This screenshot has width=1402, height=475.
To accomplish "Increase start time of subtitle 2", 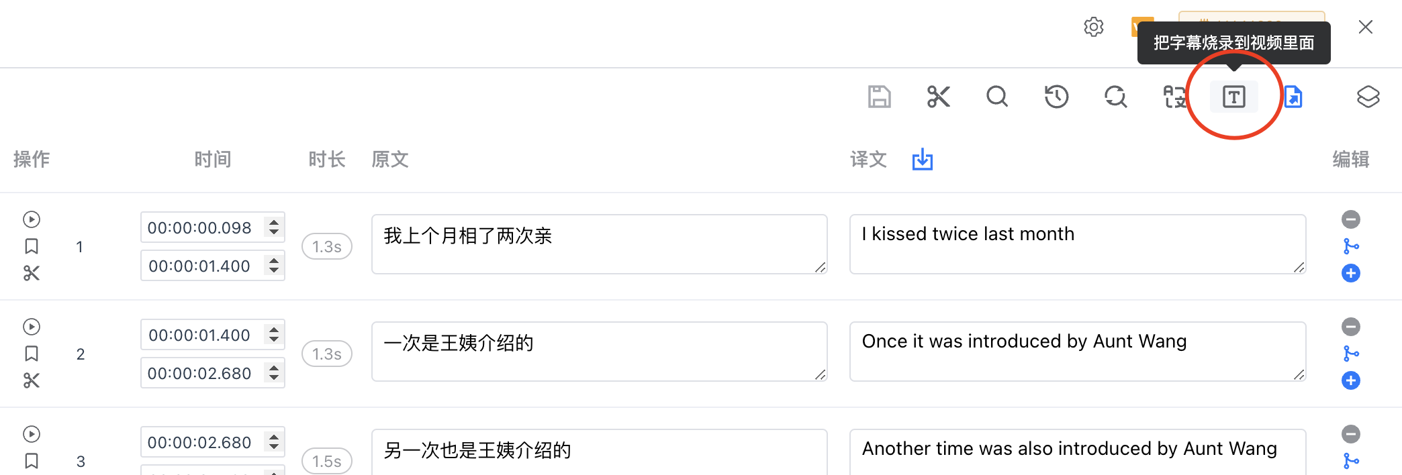I will pos(274,330).
